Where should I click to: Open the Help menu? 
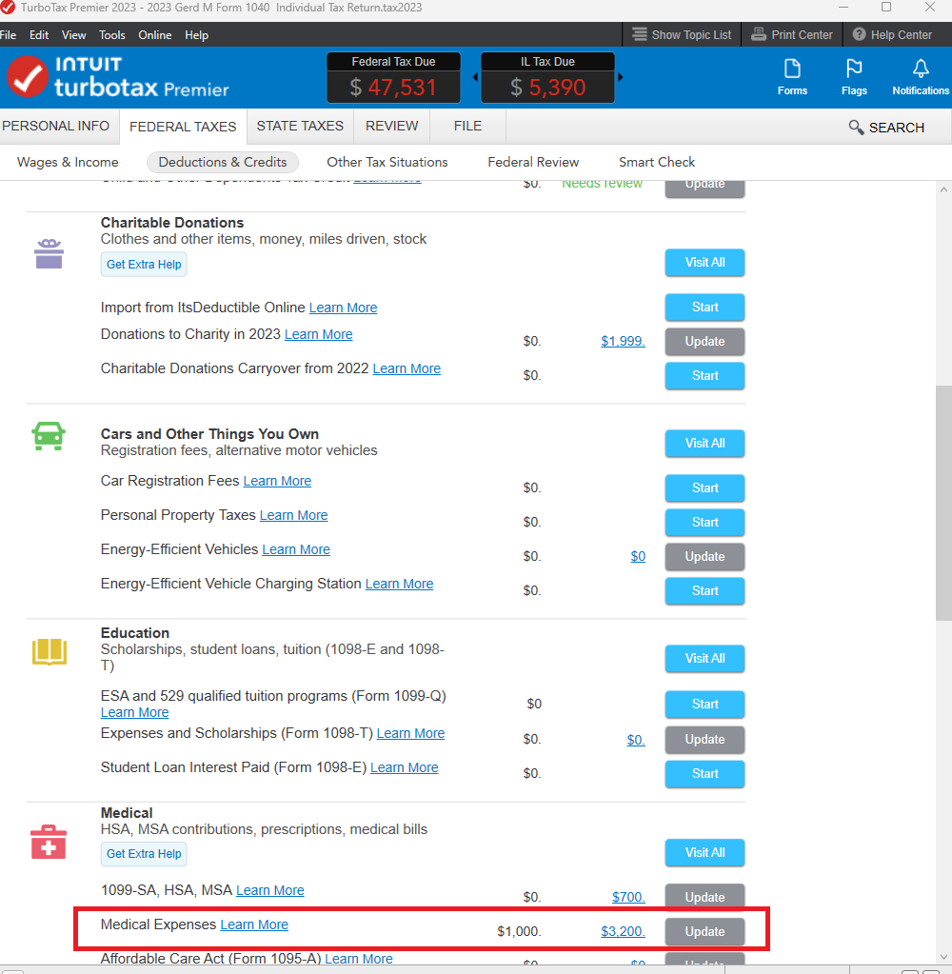coord(196,35)
